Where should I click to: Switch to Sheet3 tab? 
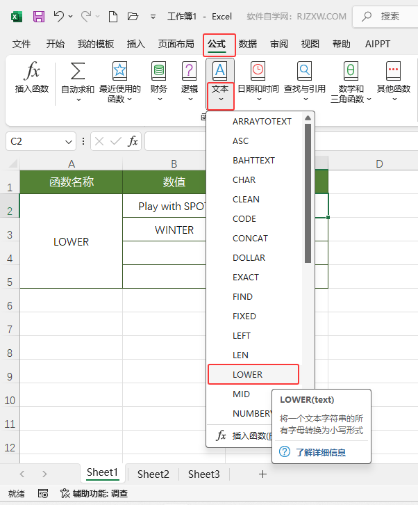tap(204, 474)
